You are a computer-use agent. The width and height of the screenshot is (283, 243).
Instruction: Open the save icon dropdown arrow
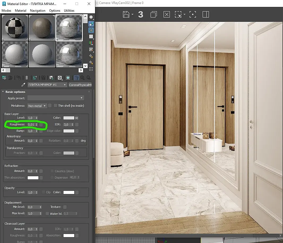click(x=132, y=14)
